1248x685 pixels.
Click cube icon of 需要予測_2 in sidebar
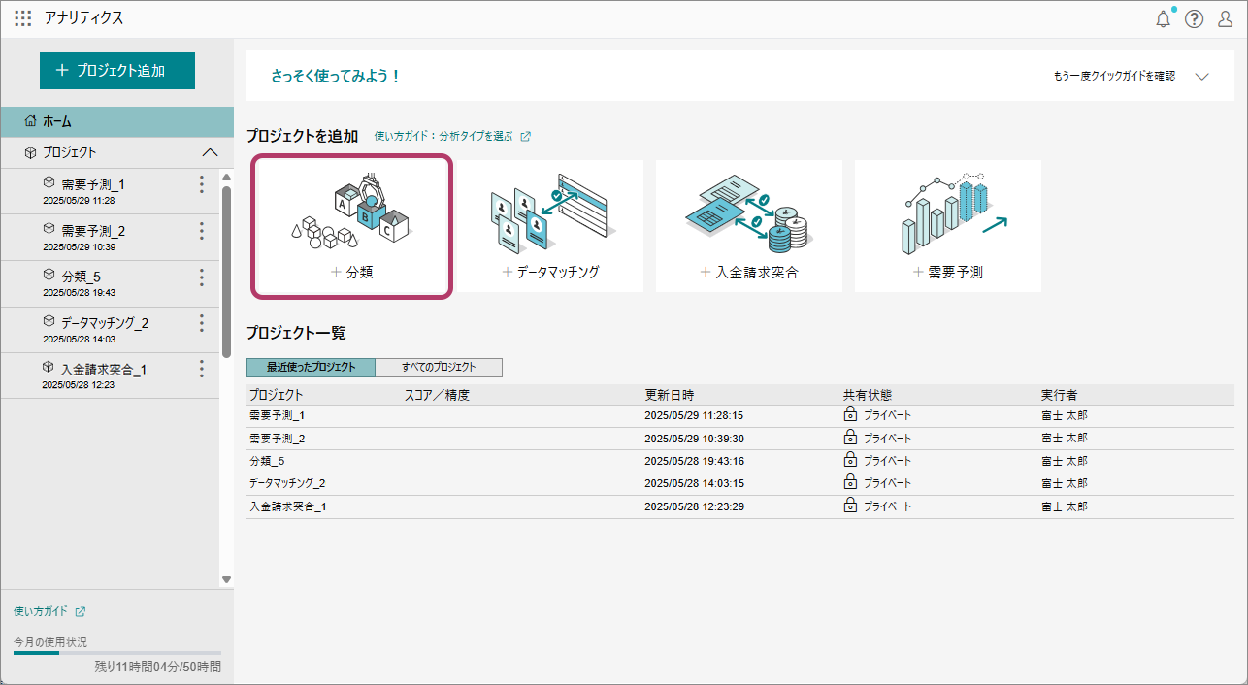(x=49, y=229)
